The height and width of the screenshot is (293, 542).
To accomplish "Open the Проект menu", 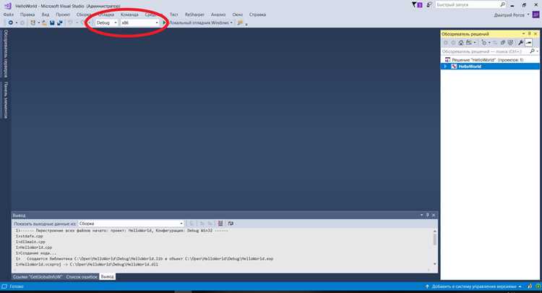I will 63,14.
